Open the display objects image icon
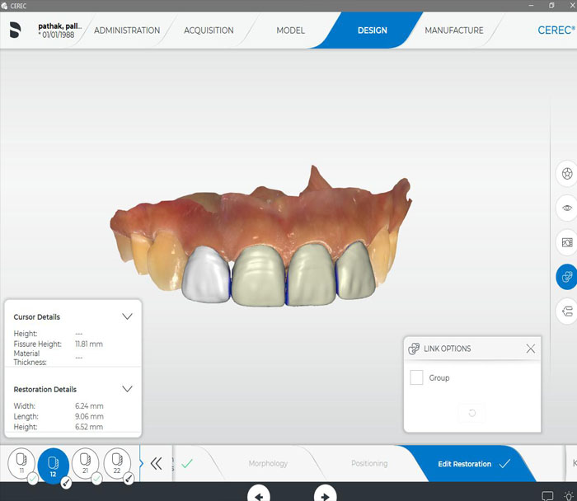 [567, 242]
